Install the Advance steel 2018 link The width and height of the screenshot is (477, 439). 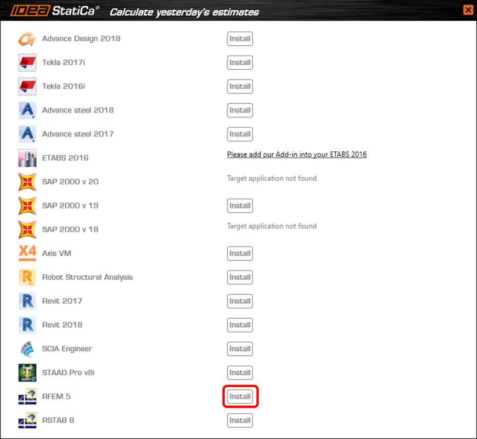(x=240, y=110)
